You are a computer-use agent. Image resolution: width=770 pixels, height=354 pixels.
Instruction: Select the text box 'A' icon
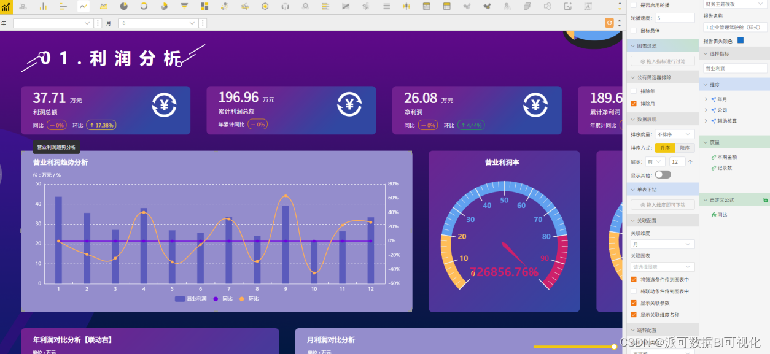coord(588,6)
